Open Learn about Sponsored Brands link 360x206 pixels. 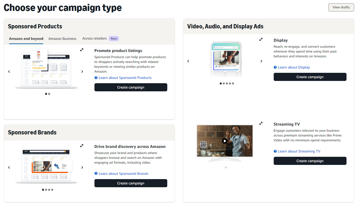(x=123, y=174)
